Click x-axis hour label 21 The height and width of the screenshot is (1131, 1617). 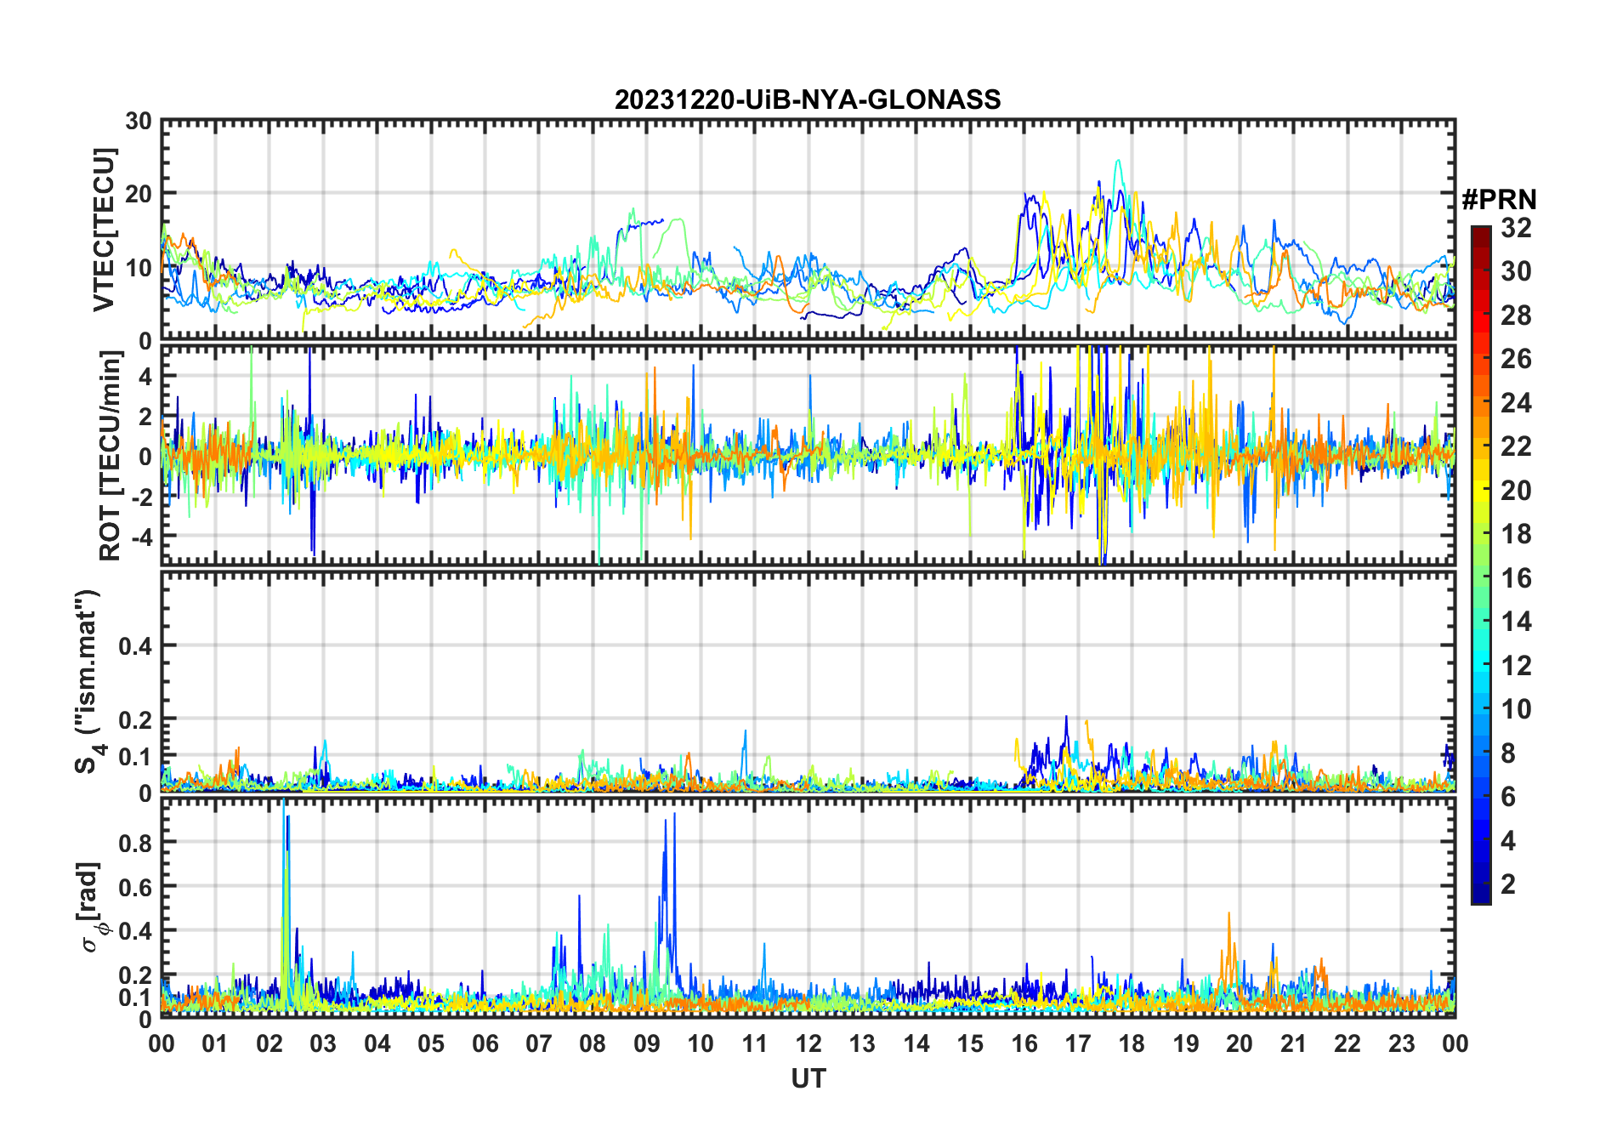pyautogui.click(x=1293, y=1043)
